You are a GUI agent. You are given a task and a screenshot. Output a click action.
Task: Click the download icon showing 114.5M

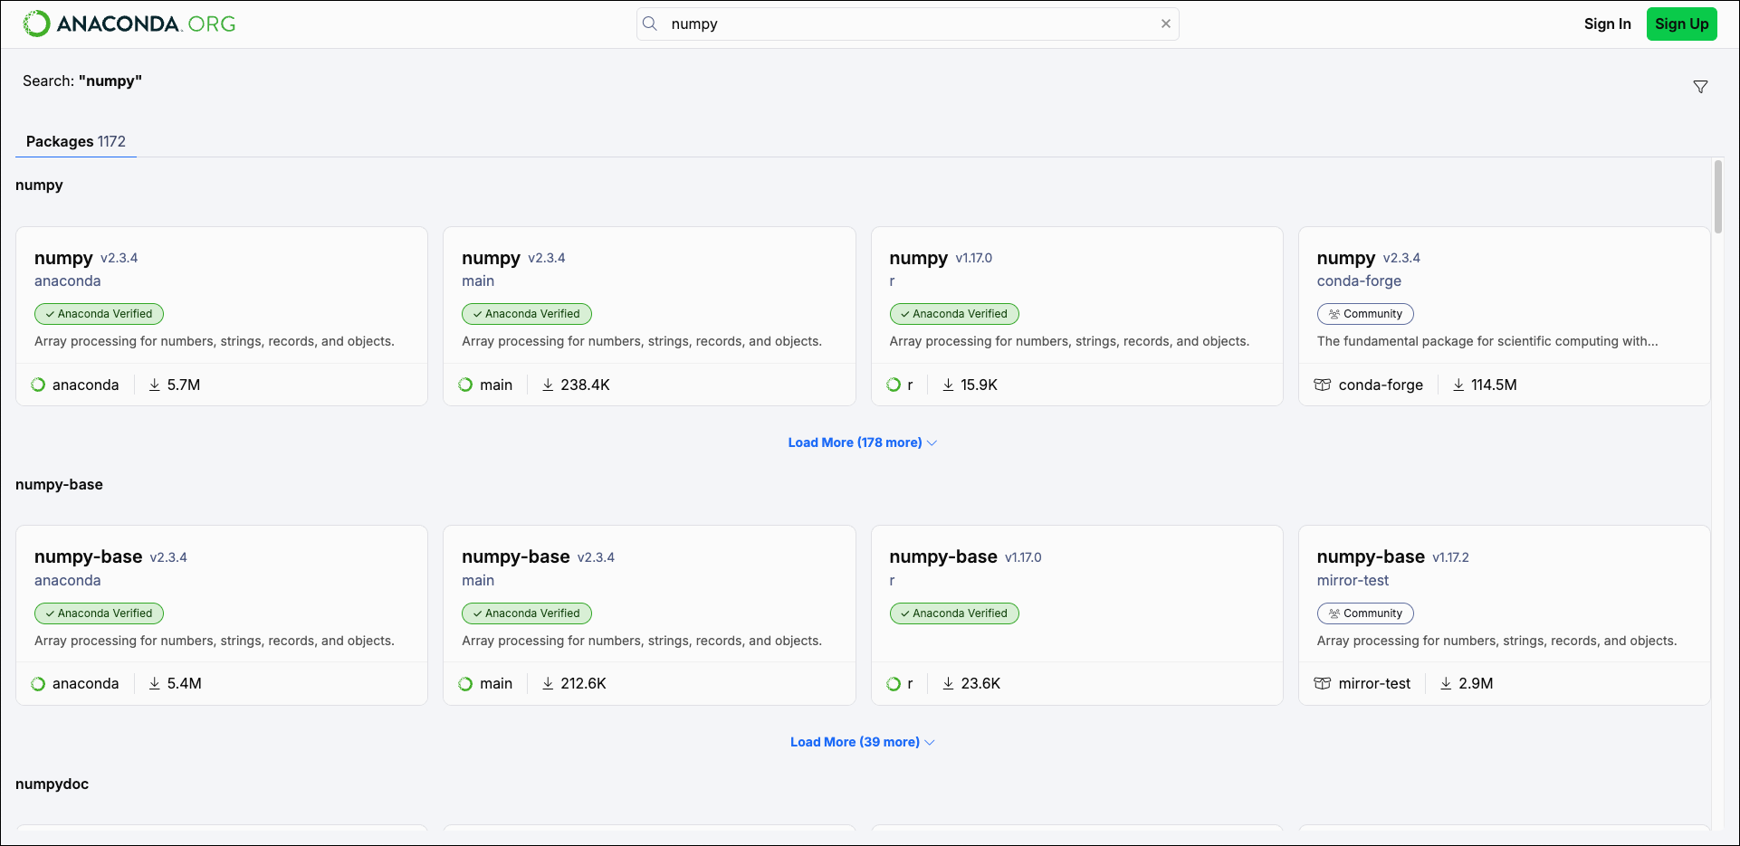[x=1458, y=385]
